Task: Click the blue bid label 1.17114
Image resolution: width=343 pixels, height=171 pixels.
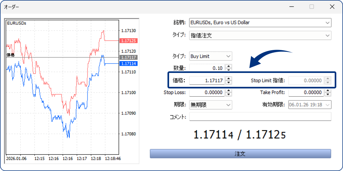Action: coord(128,64)
